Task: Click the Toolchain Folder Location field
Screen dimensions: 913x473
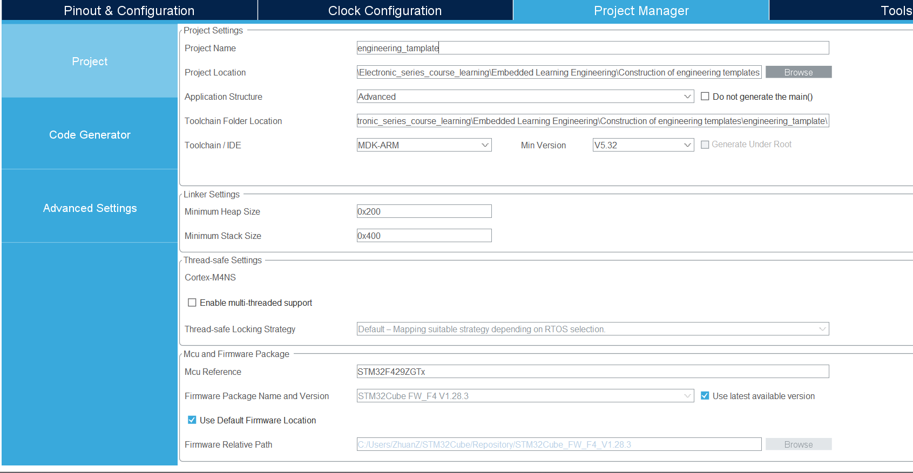Action: click(x=593, y=121)
